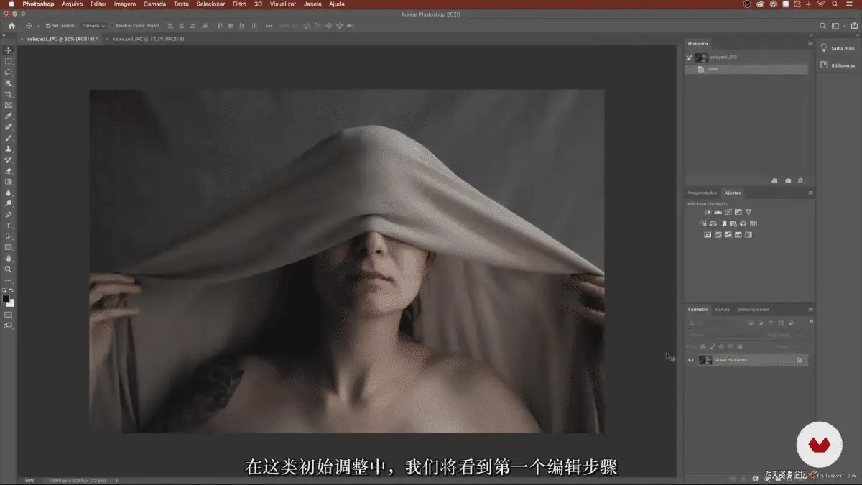Delete current state in the Histórico panel
Viewport: 862px width, 485px height.
coord(800,180)
